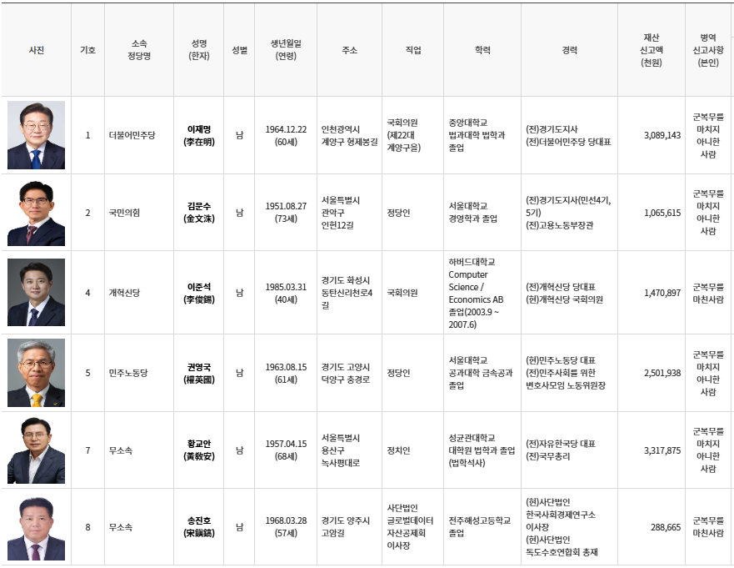Click occupation 국회의원 (제22대 계양구을)

(403, 135)
